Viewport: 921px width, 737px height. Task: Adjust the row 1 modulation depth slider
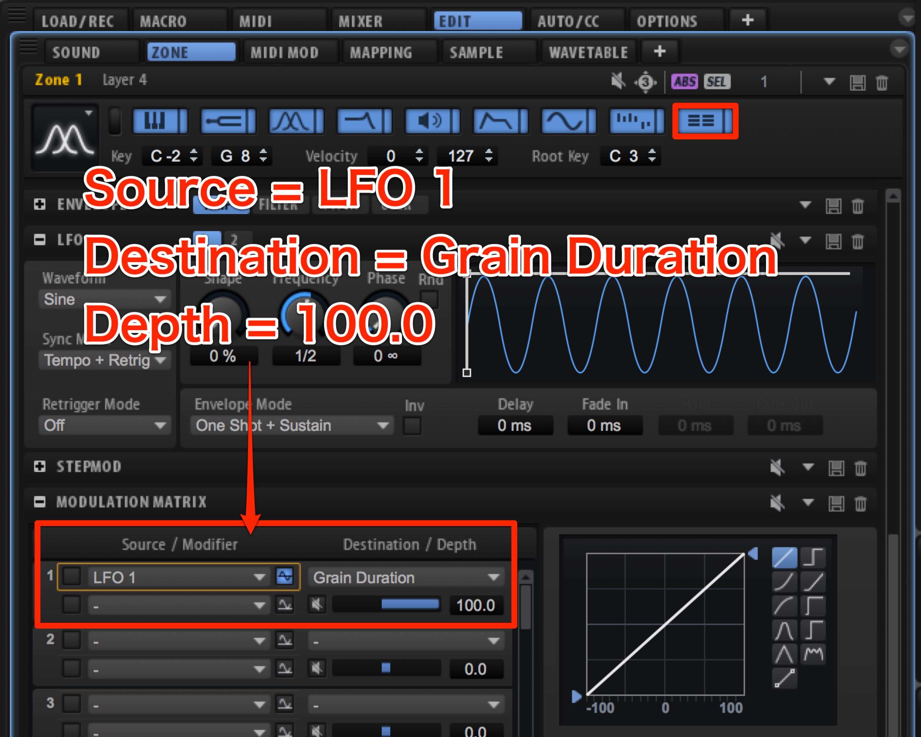tap(386, 605)
